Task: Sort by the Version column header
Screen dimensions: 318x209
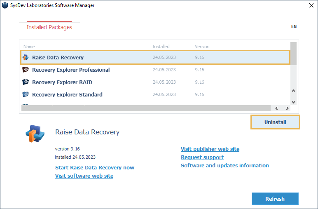Action: click(202, 47)
